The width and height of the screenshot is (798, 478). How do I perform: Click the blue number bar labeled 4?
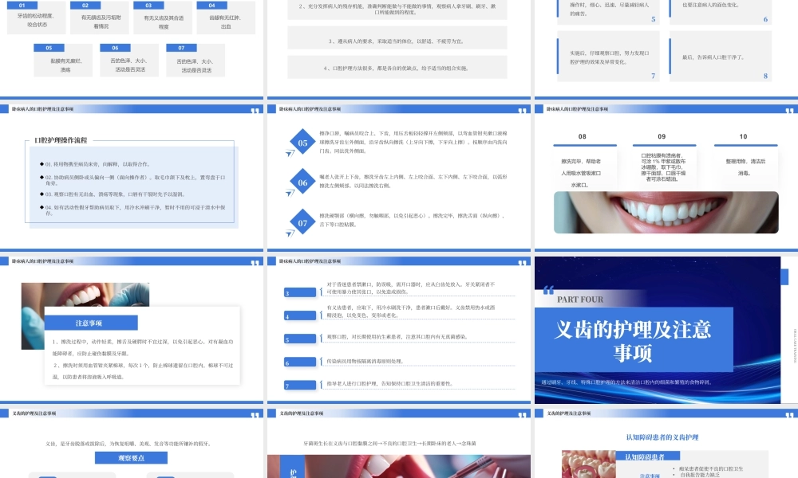tap(300, 316)
